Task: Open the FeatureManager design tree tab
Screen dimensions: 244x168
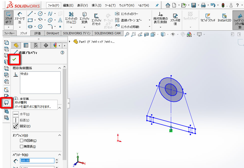Action: (x=16, y=45)
